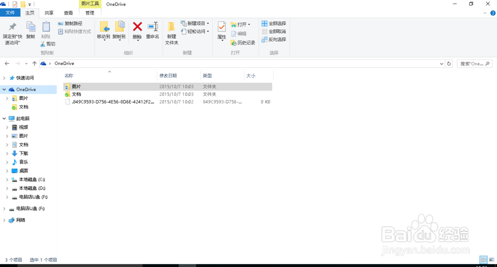Expand 电脑店U盘 (F:) under 此电脑

tap(7, 197)
